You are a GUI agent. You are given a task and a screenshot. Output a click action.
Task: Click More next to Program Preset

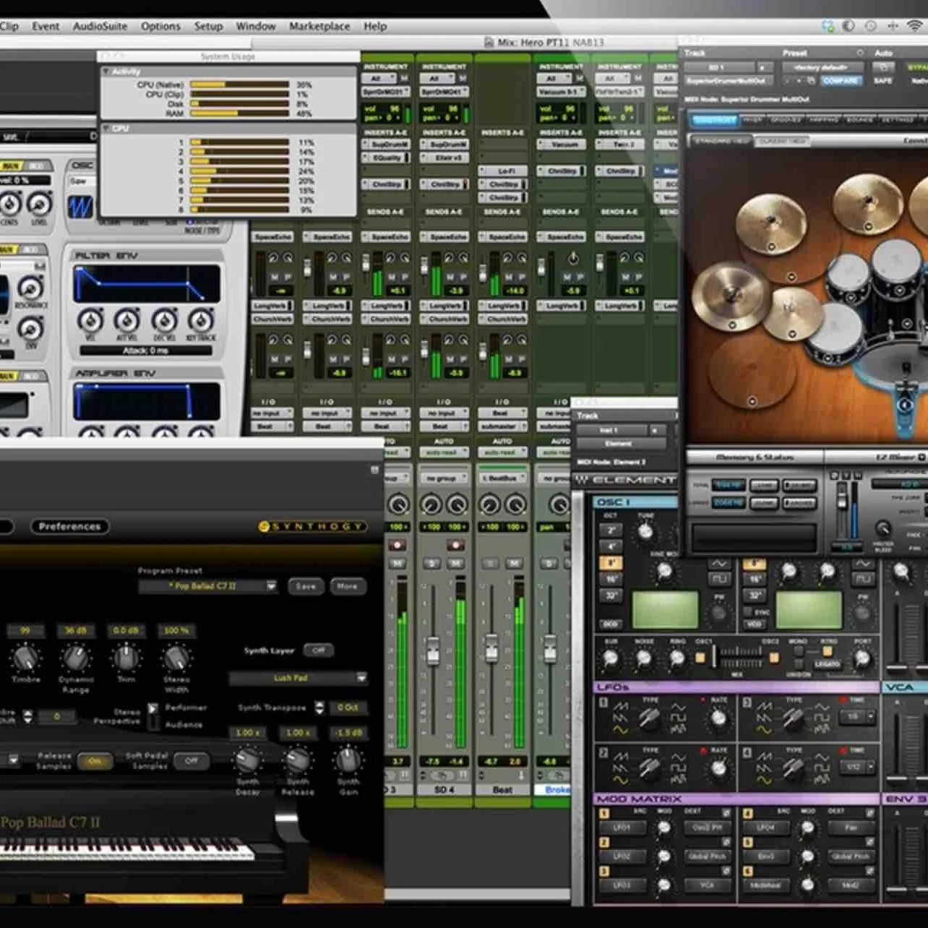coord(347,586)
